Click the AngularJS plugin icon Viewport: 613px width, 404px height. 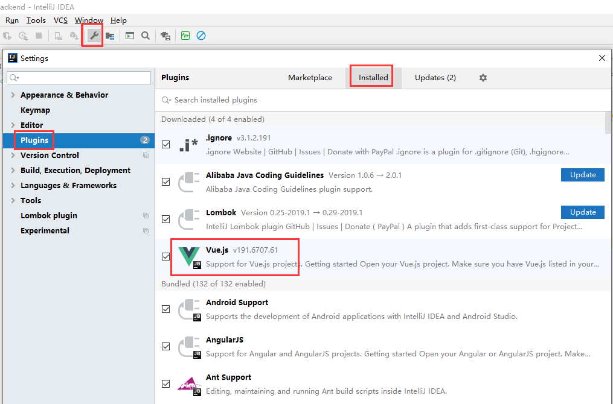[x=190, y=347]
